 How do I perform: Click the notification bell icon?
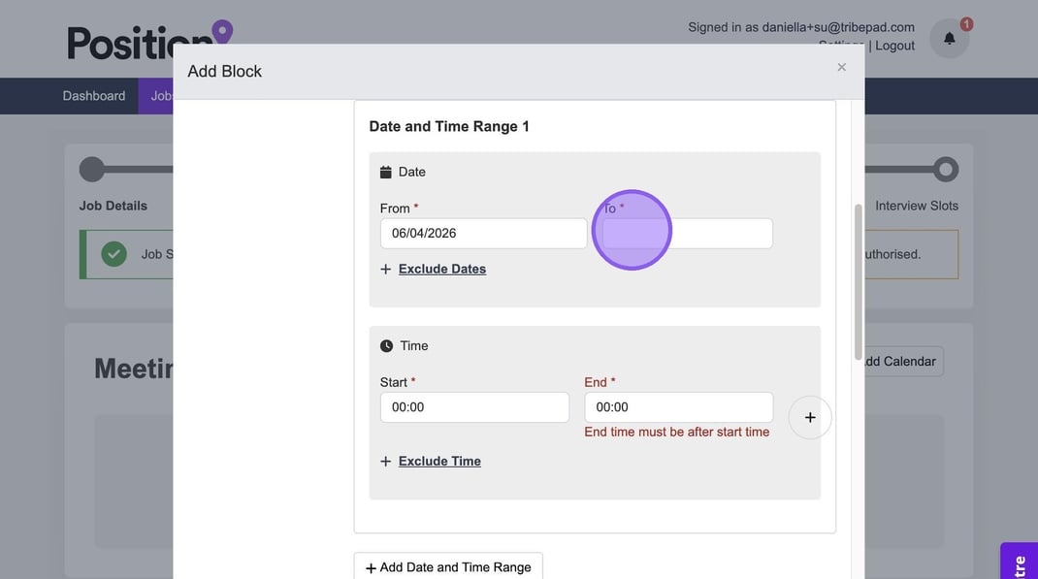click(949, 39)
